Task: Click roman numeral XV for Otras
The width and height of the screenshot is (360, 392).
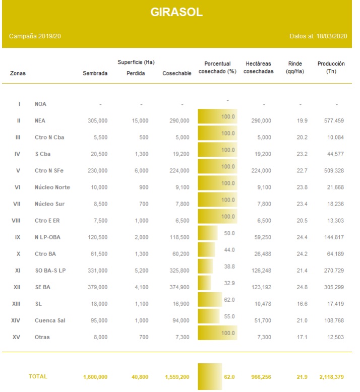Action: click(x=16, y=337)
